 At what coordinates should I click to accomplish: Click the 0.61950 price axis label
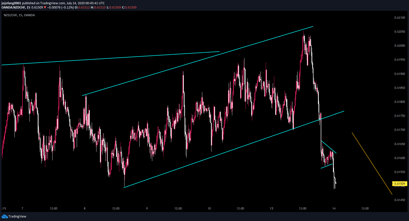click(399, 60)
